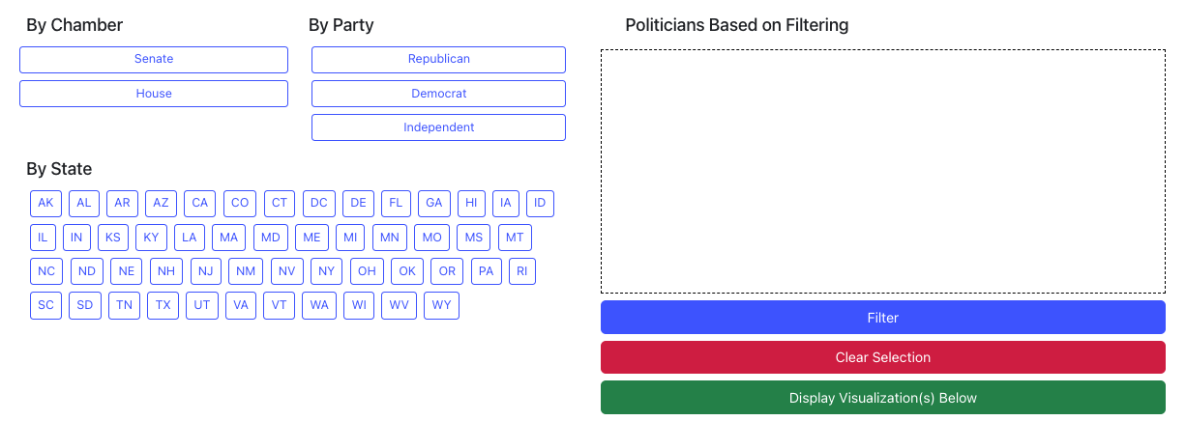Viewport: 1186px width, 421px height.
Task: Select the NY state filter
Action: [x=327, y=272]
